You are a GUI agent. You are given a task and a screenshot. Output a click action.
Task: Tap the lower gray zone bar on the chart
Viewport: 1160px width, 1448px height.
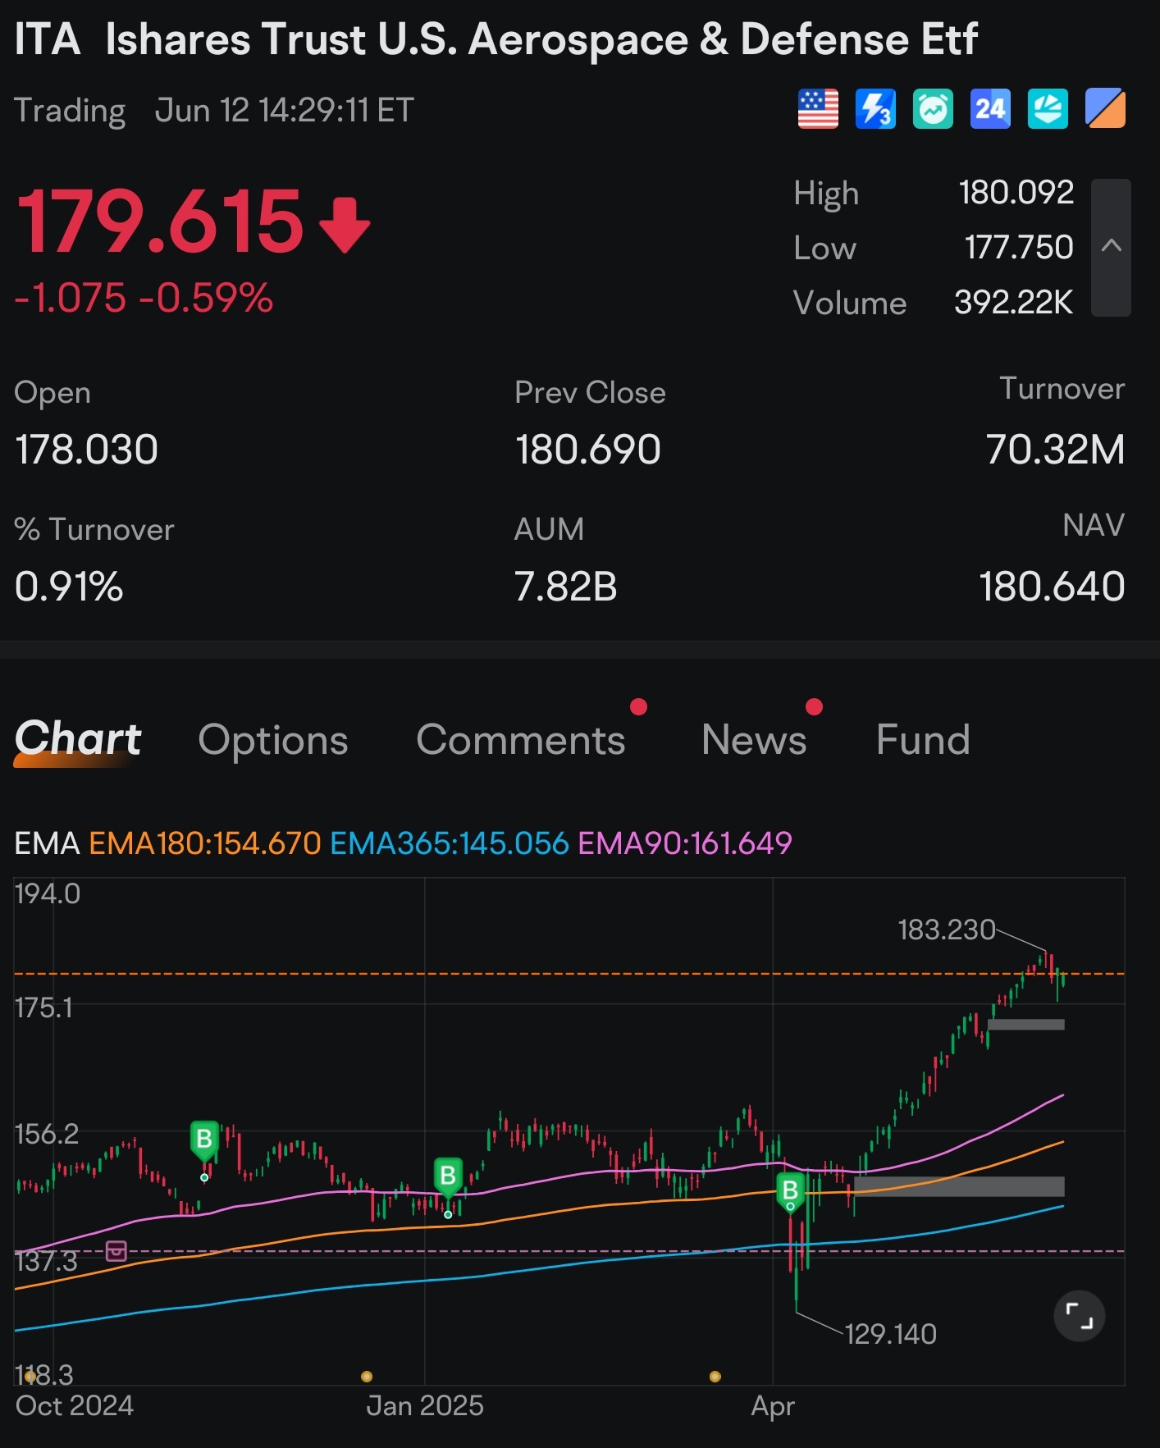(x=959, y=1186)
